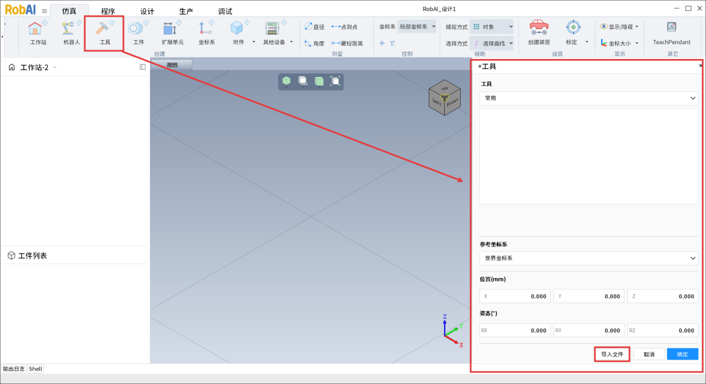
Task: Switch to the 程序 tab
Action: (x=108, y=11)
